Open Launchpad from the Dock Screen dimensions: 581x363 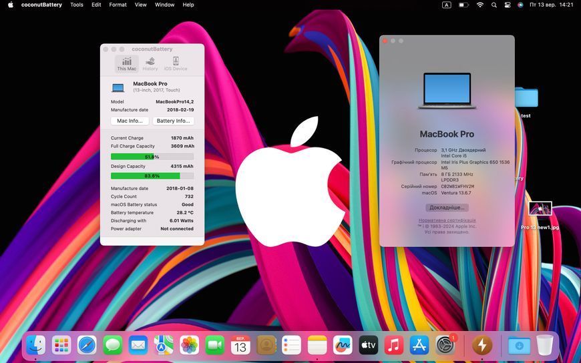click(61, 345)
